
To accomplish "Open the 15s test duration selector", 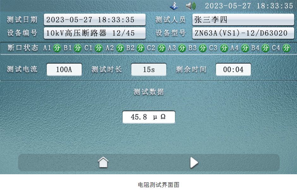I will point(149,69).
